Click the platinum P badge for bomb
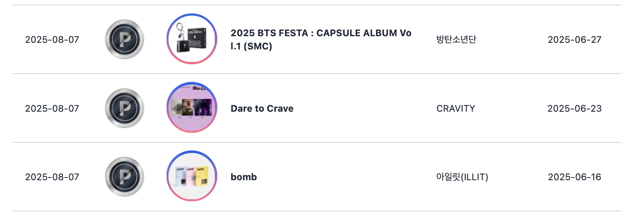This screenshot has height=216, width=635. click(125, 177)
